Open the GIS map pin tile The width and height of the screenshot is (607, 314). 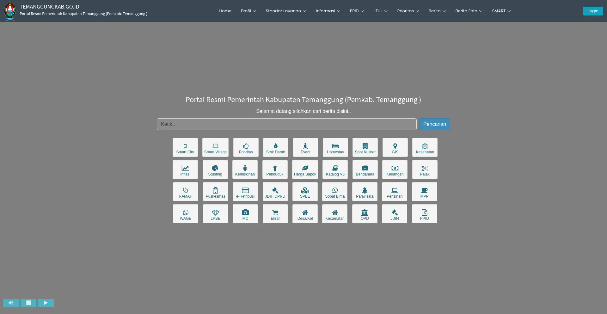tap(395, 147)
